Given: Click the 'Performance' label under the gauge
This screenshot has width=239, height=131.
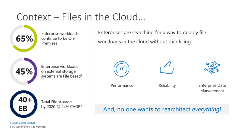Looking at the screenshot, I should [122, 85].
